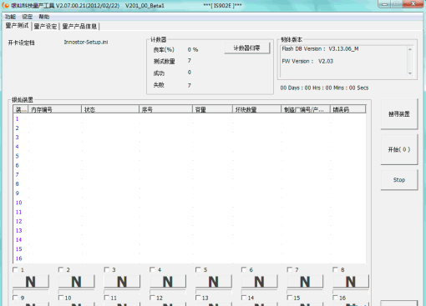Click the orange app icon in title bar

pos(5,5)
